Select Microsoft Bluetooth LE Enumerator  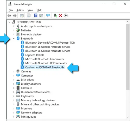point(46,63)
